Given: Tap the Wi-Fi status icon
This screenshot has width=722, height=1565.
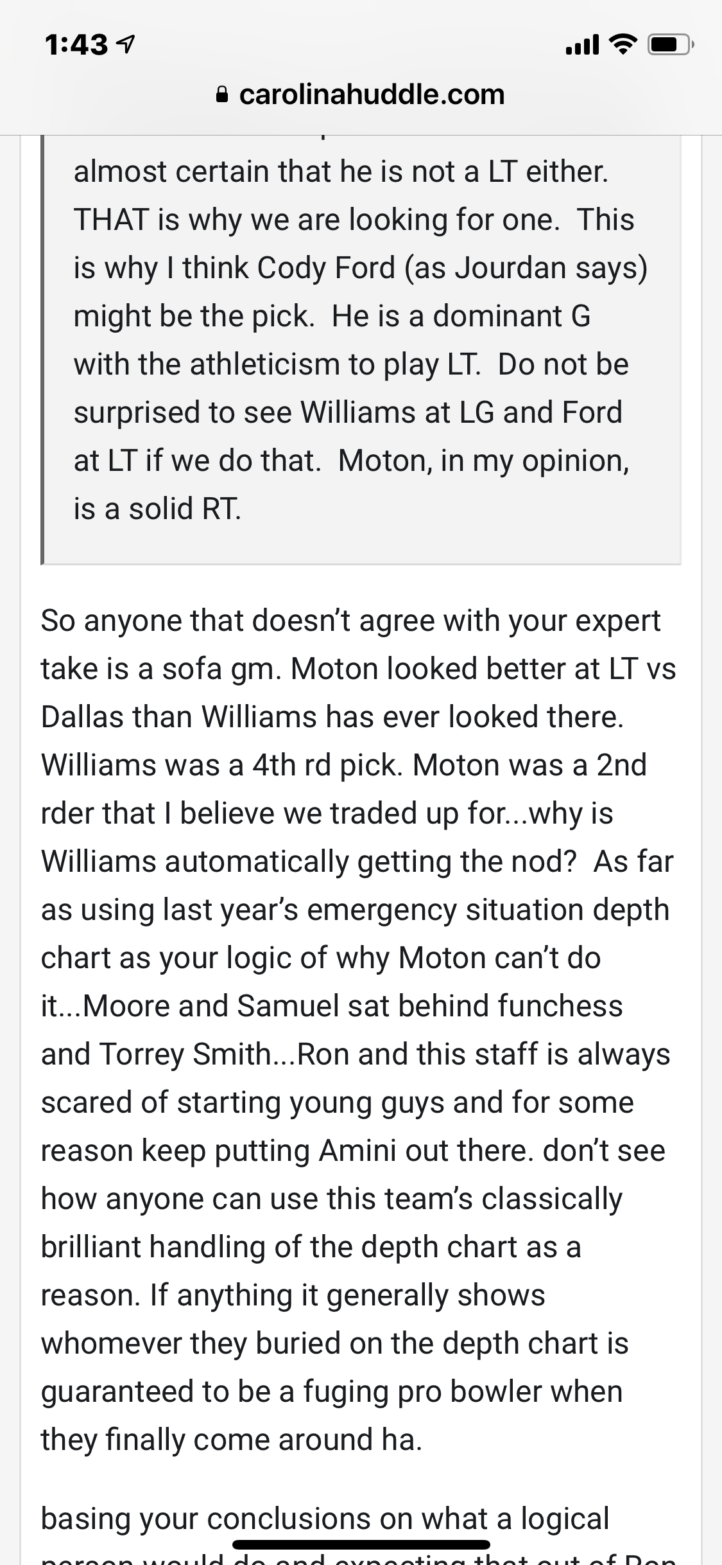Looking at the screenshot, I should pyautogui.click(x=621, y=44).
